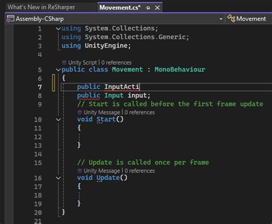Click Unity icon beside Start's Unity Message
The width and height of the screenshot is (272, 224).
[80, 112]
